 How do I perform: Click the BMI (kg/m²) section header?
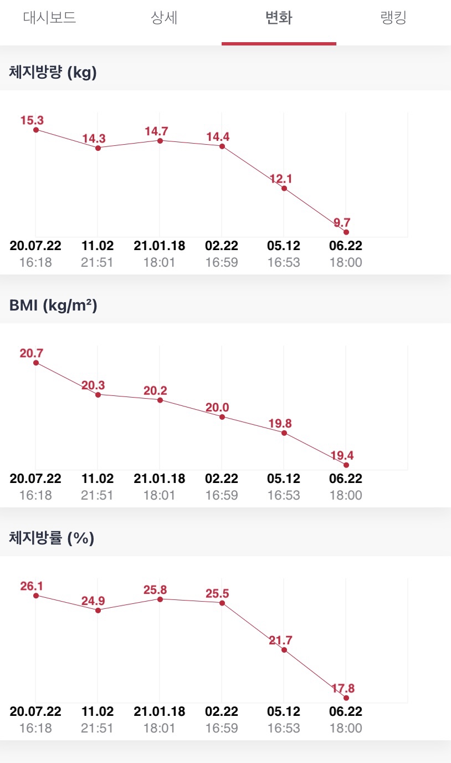point(53,306)
